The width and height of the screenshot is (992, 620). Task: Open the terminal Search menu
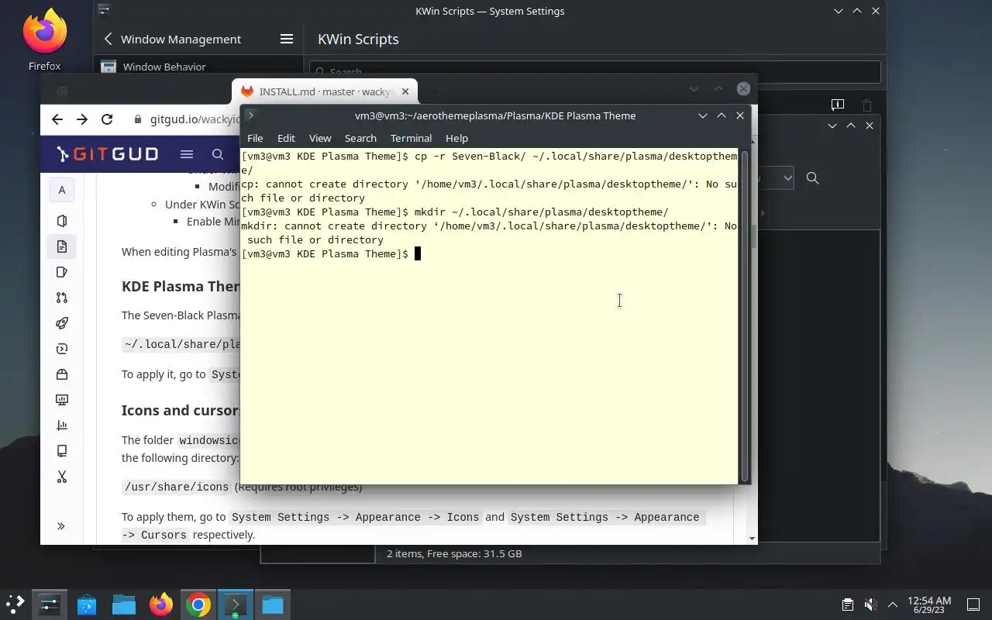[360, 138]
